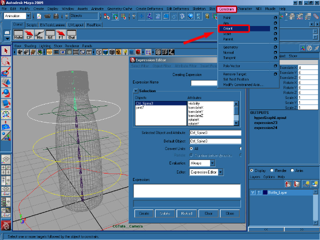Activate the Lasso select tool

click(6, 61)
